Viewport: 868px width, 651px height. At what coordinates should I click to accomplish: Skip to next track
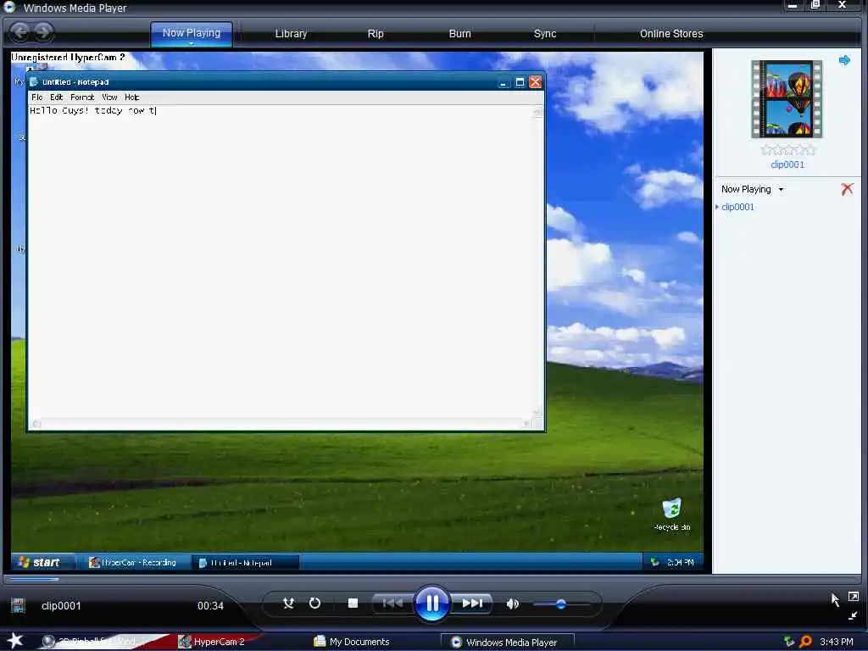coord(471,603)
